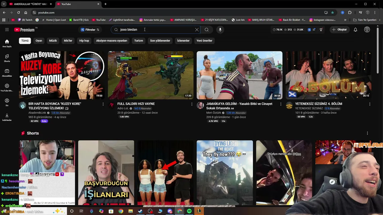Open the Lost Ark bookmark
The image size is (383, 215).
[238, 20]
